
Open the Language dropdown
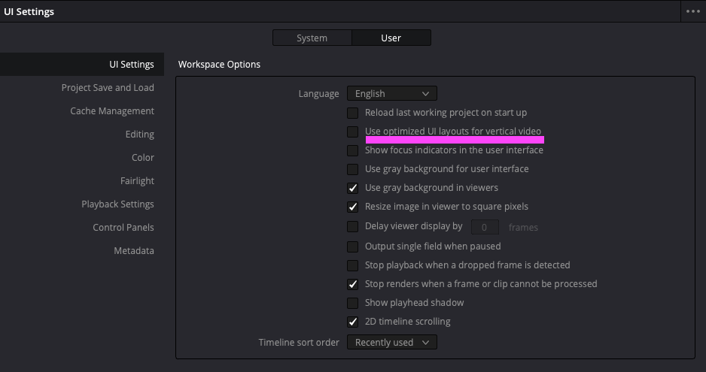pyautogui.click(x=391, y=93)
